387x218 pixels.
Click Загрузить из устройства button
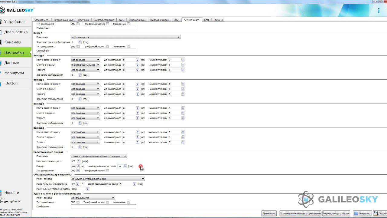point(336,213)
